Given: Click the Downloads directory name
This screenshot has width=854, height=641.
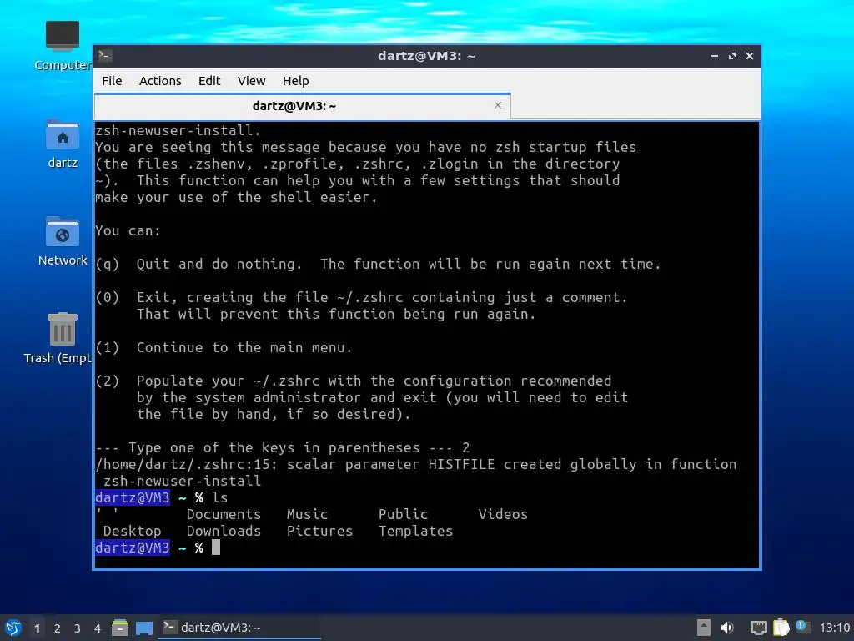Looking at the screenshot, I should pos(224,531).
